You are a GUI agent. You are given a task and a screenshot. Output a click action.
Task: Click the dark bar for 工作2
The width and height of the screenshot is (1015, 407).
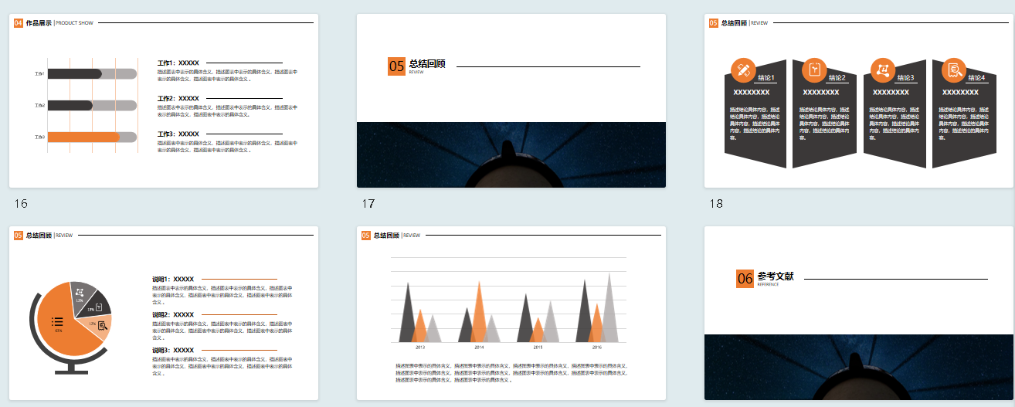[x=70, y=105]
